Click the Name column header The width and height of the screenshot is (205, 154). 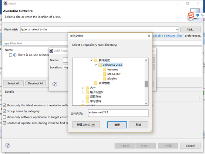(9, 50)
